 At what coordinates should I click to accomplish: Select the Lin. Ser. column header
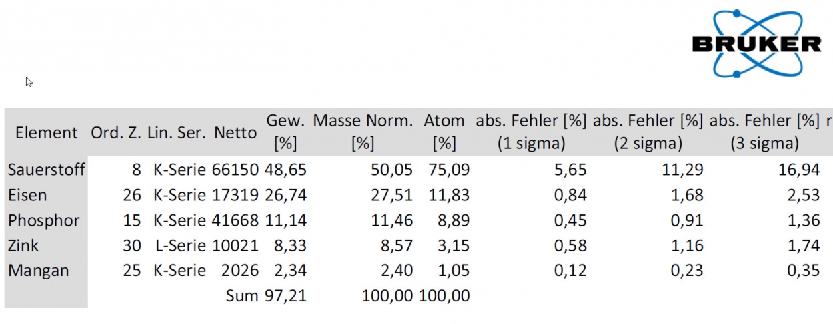177,132
